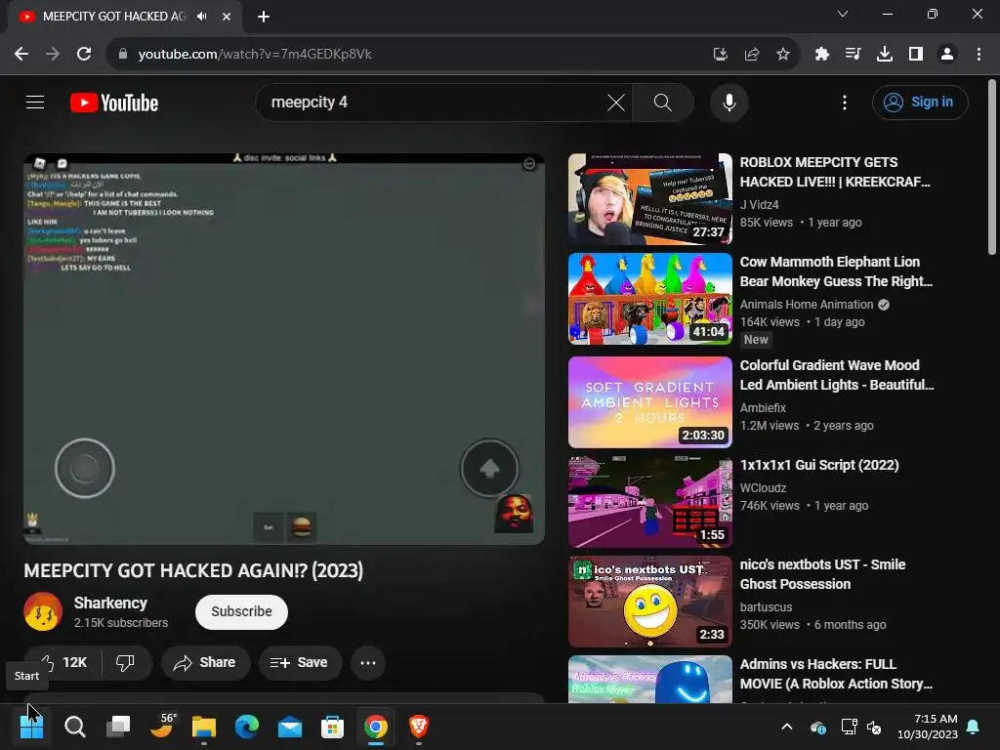Reload the current page
The width and height of the screenshot is (1000, 750).
pos(84,55)
